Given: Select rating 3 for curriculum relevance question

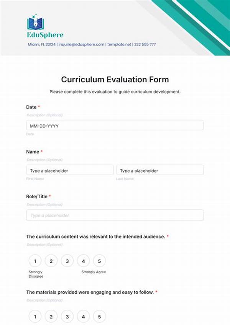Looking at the screenshot, I should [67, 261].
